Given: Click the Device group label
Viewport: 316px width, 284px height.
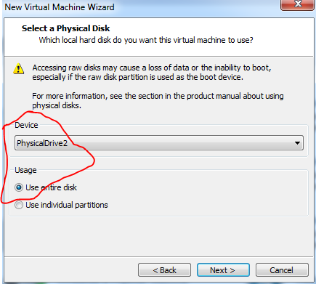Looking at the screenshot, I should click(x=26, y=125).
